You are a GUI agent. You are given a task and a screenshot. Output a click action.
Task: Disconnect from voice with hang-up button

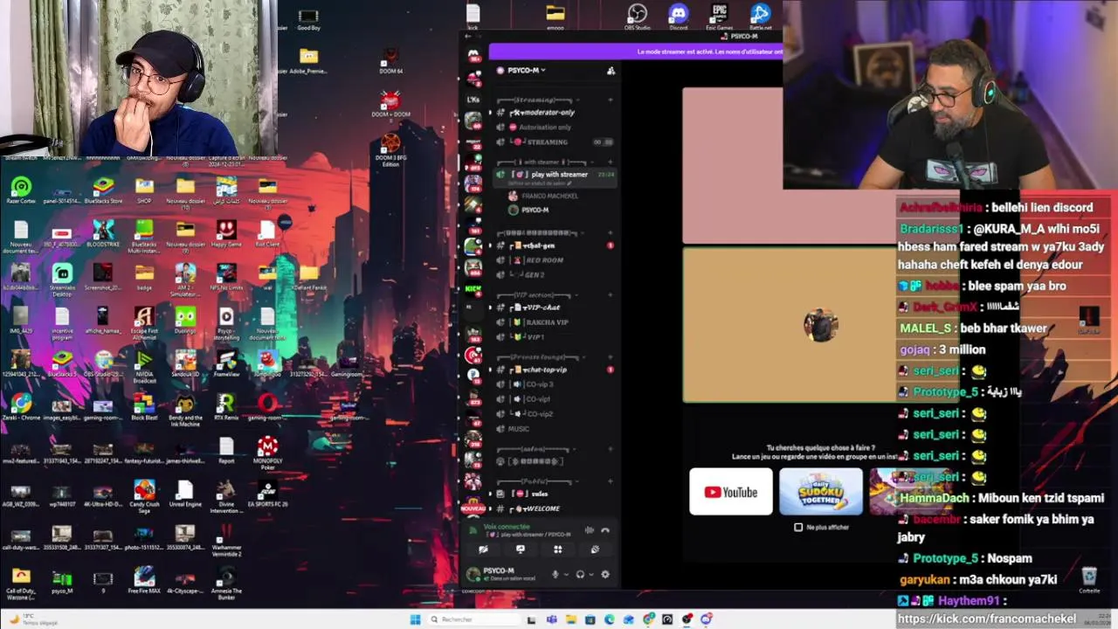[605, 530]
